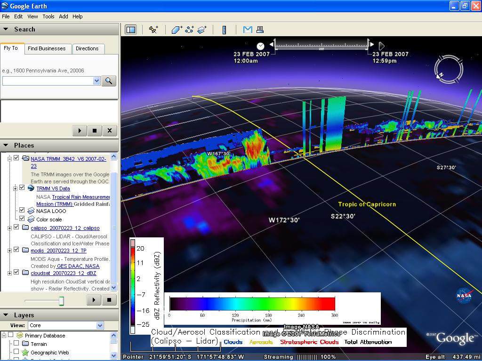Click the modis_20070223_12_TP link
This screenshot has height=361, width=482.
(x=59, y=251)
